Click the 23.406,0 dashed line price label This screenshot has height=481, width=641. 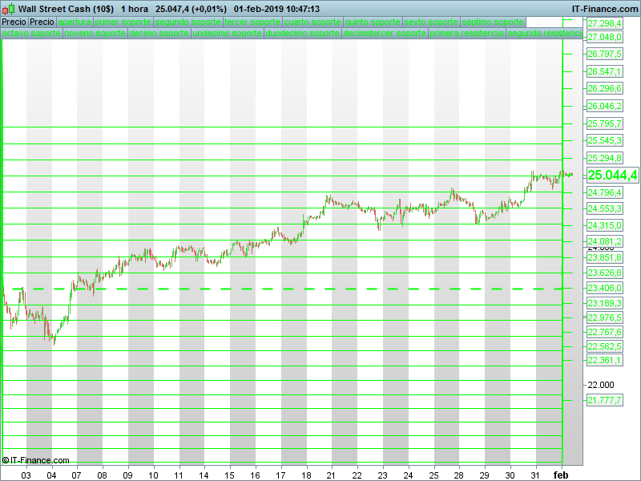pos(605,288)
